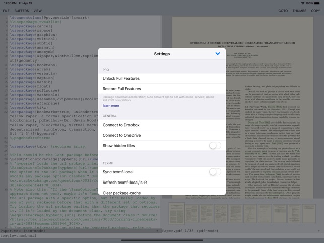Screen dimensions: 324x243
Task: Open the FILE menu
Action: click(6, 11)
